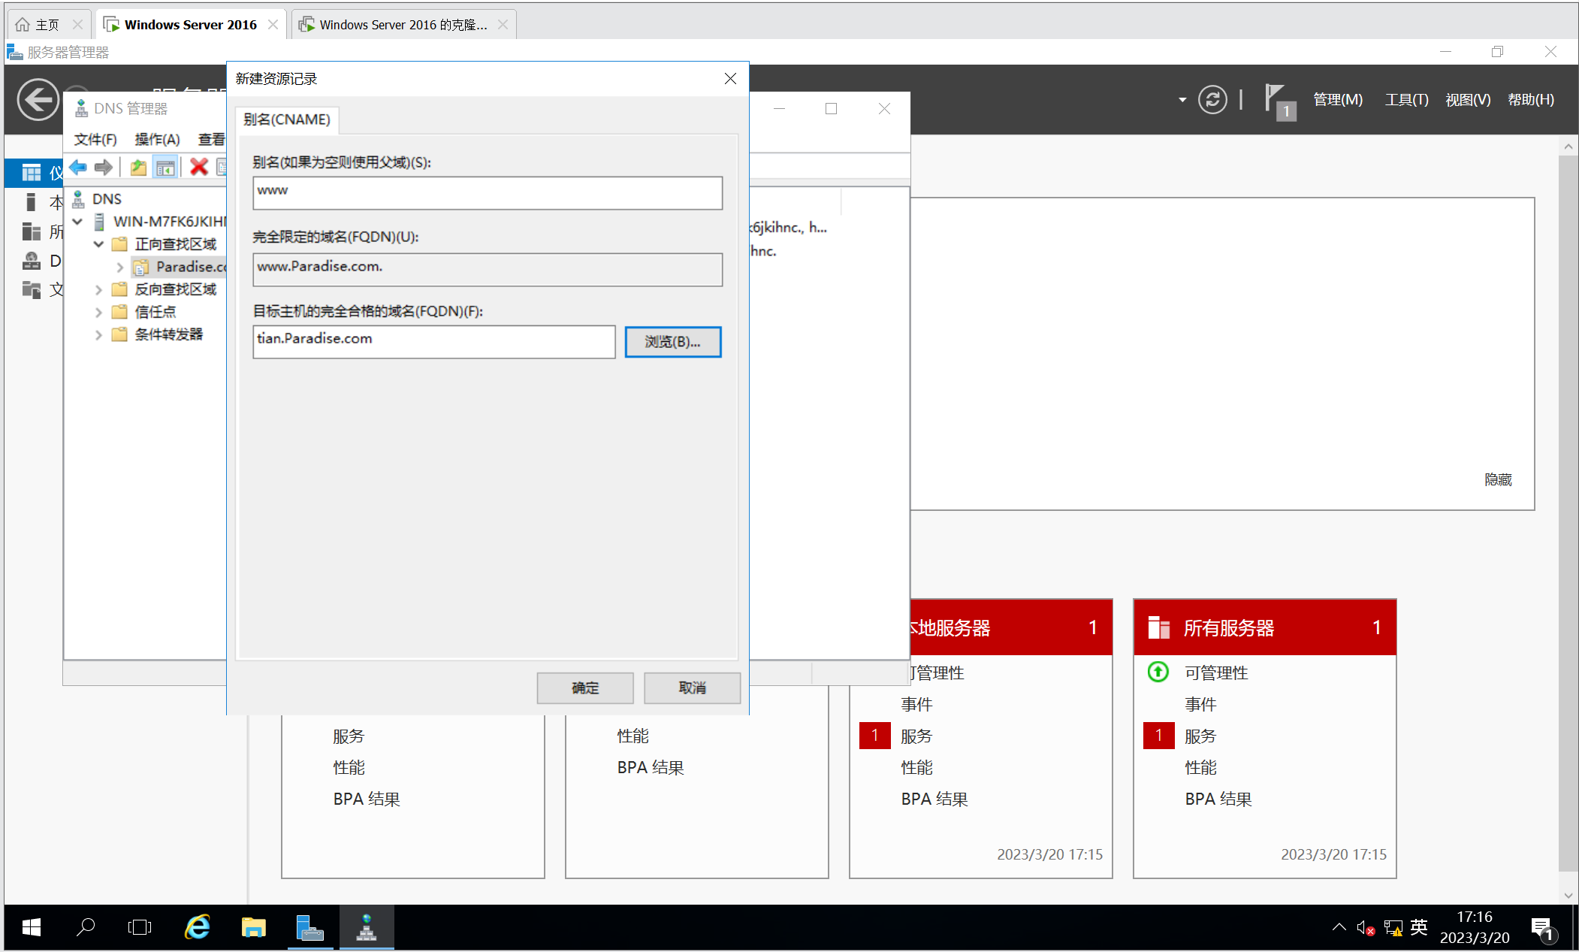Screen dimensions: 1579x952
Task: Open the notifications flag icon
Action: (1278, 101)
